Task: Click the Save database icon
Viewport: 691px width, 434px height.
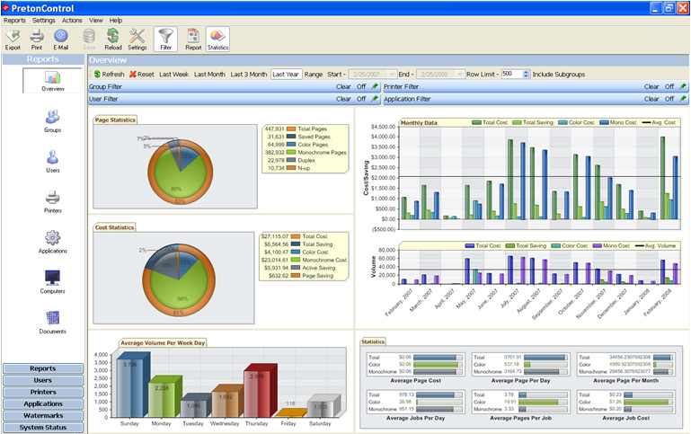Action: coord(89,40)
